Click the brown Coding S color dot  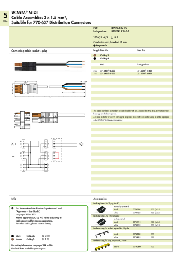94,55
